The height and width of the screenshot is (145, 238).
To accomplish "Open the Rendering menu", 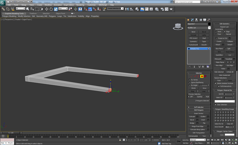I will (80, 5).
